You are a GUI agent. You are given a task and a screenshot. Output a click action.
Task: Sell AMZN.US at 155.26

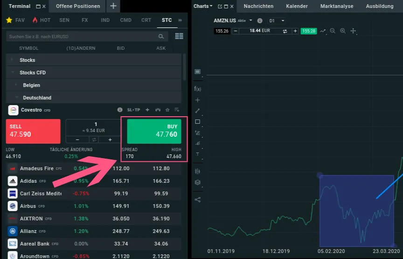click(222, 31)
